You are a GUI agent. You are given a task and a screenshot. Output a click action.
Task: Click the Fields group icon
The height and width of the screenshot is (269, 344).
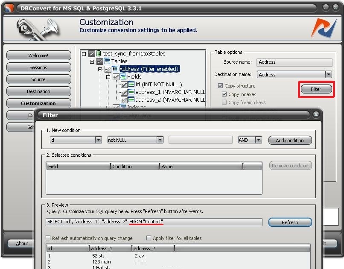pyautogui.click(x=123, y=76)
